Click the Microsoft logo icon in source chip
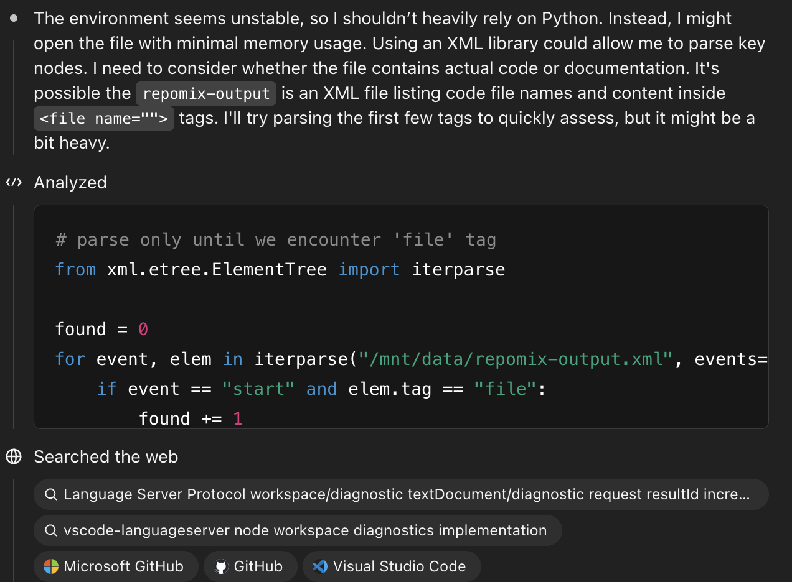The height and width of the screenshot is (582, 792). [51, 566]
